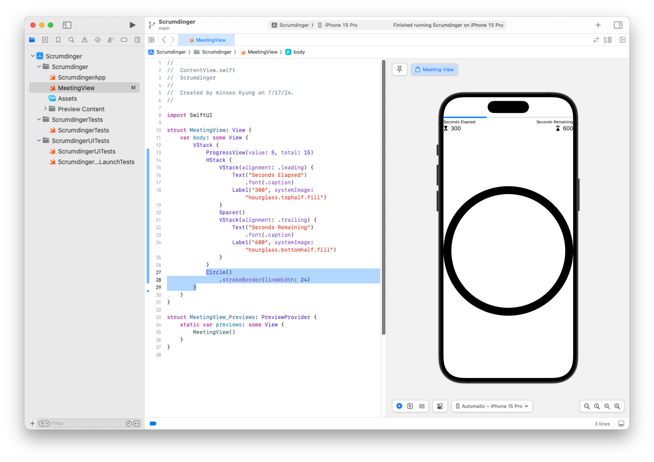Screen dimensions: 654x462
Task: Open preview device settings
Action: point(440,406)
